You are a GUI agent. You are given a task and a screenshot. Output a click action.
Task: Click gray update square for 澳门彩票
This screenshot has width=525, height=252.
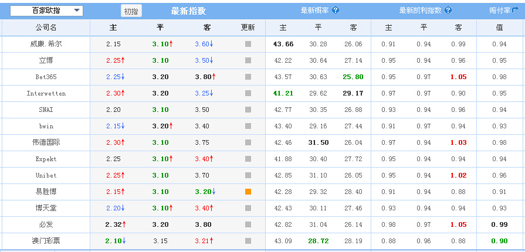(248, 241)
